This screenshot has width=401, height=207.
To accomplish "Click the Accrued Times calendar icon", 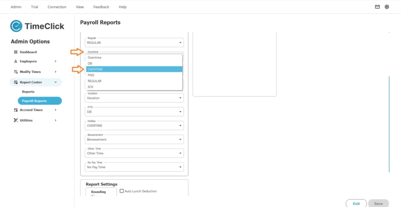I will coord(16,110).
